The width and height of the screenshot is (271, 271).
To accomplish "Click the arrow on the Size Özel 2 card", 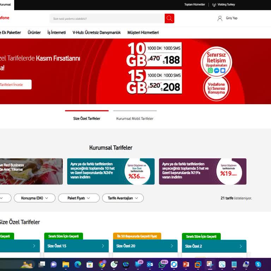I will click(x=241, y=246).
